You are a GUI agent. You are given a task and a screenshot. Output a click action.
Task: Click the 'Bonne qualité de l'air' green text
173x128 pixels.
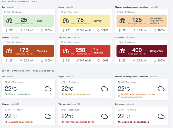click(x=19, y=94)
